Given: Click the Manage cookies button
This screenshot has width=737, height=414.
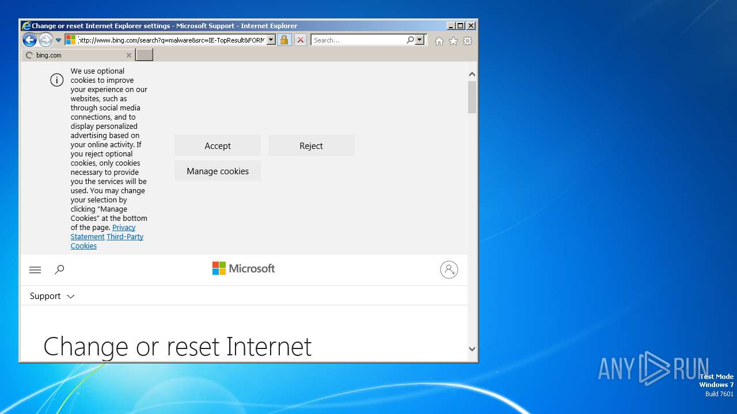Looking at the screenshot, I should (x=218, y=171).
